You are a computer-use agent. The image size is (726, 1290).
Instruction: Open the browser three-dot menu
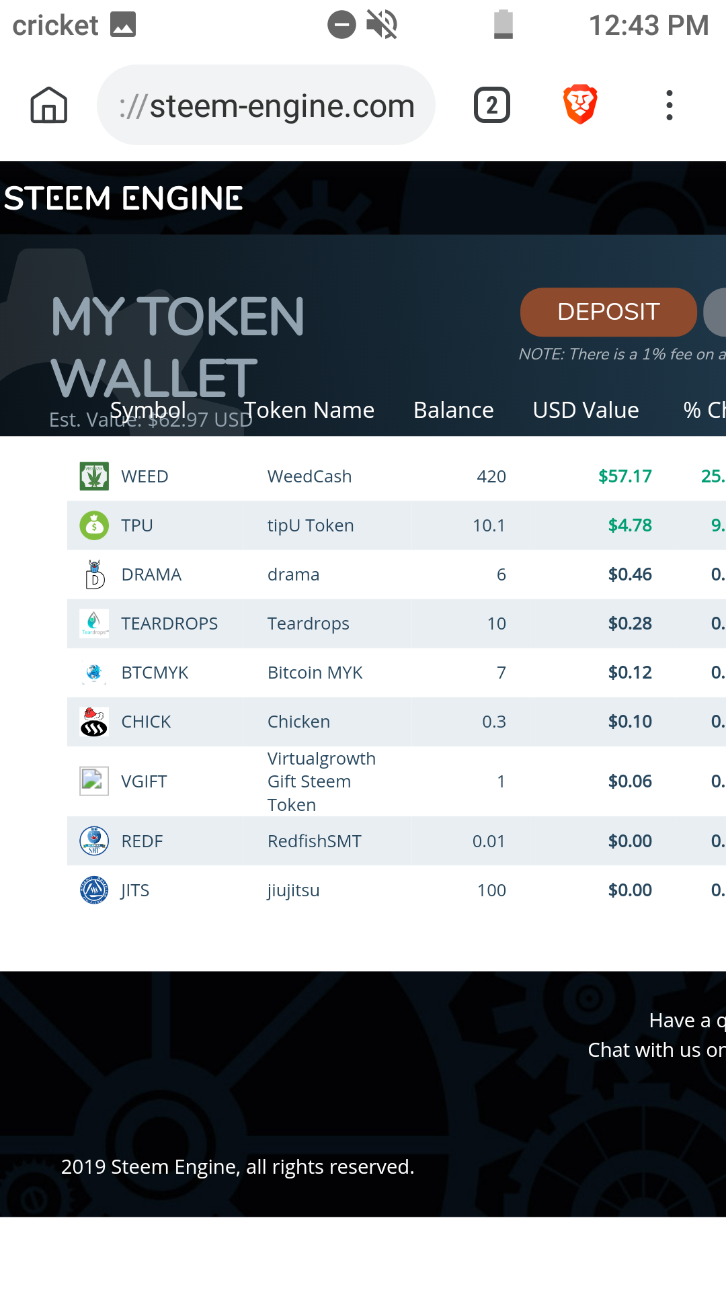(x=669, y=105)
